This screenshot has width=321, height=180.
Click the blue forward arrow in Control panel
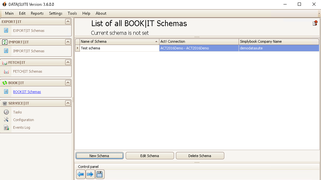[90, 174]
